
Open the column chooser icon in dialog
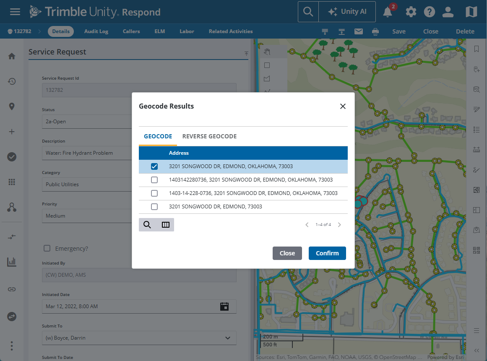pyautogui.click(x=166, y=225)
